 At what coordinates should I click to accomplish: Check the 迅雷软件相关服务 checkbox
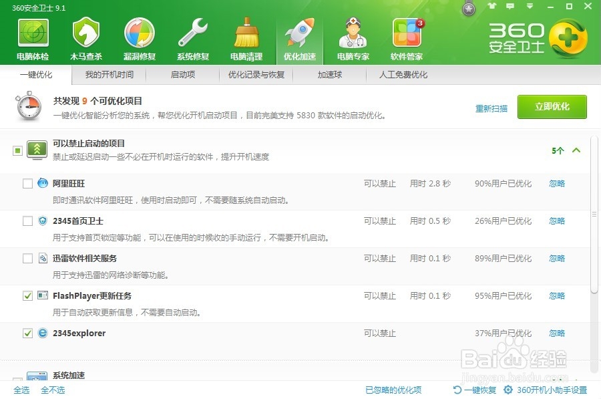pyautogui.click(x=27, y=258)
